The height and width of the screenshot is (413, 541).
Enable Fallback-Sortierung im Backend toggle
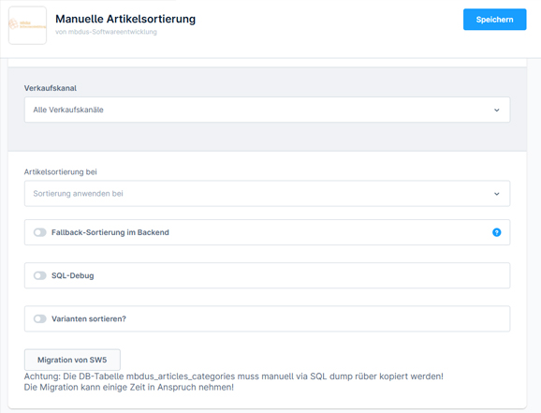40,232
